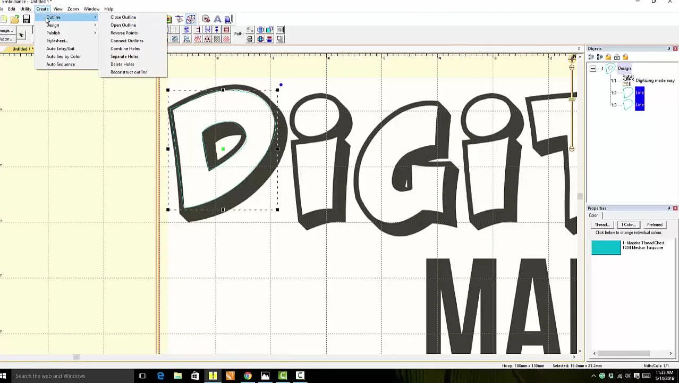Choose Stylesheet... from the Create menu
Viewport: 679px width, 383px height.
point(56,41)
